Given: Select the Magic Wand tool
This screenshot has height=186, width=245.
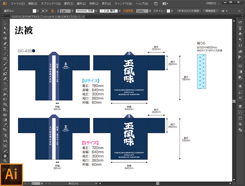Looking at the screenshot, I should [x=5, y=33].
